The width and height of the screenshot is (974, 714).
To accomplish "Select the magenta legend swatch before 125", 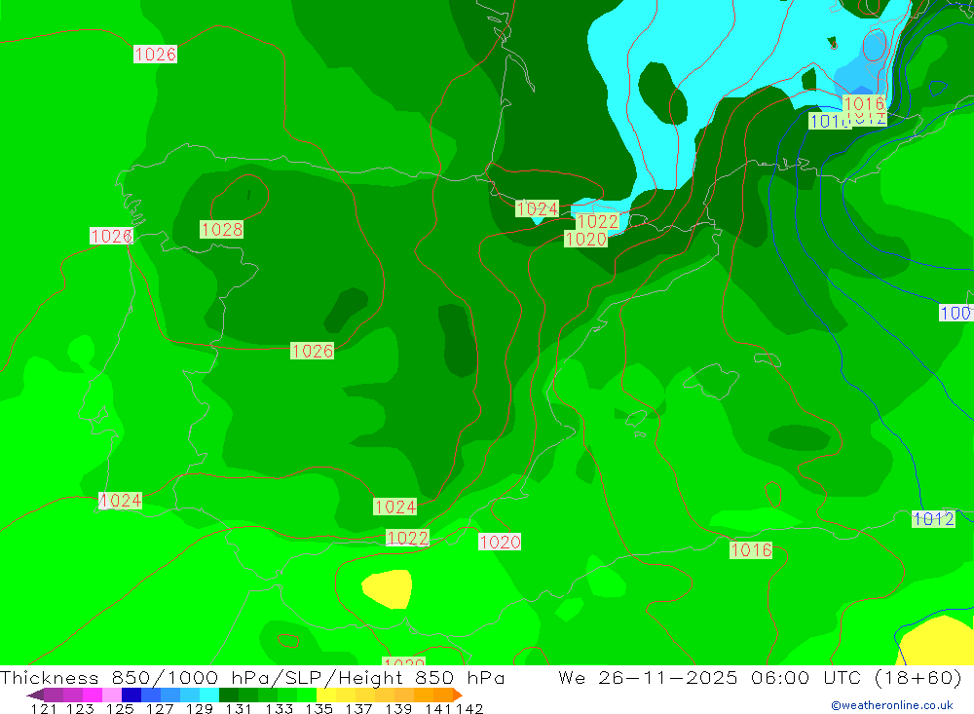I will [92, 695].
